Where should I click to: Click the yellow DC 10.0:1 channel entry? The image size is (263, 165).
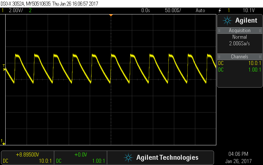coord(240,63)
